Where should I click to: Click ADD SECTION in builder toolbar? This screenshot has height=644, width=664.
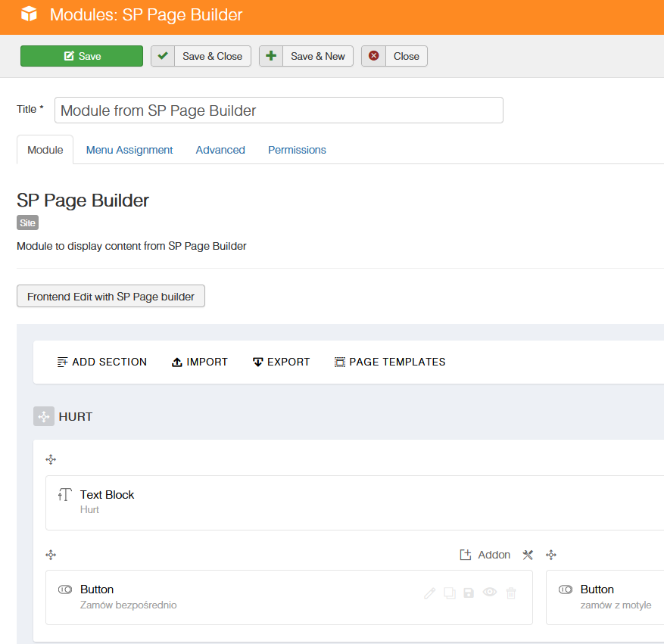[102, 362]
